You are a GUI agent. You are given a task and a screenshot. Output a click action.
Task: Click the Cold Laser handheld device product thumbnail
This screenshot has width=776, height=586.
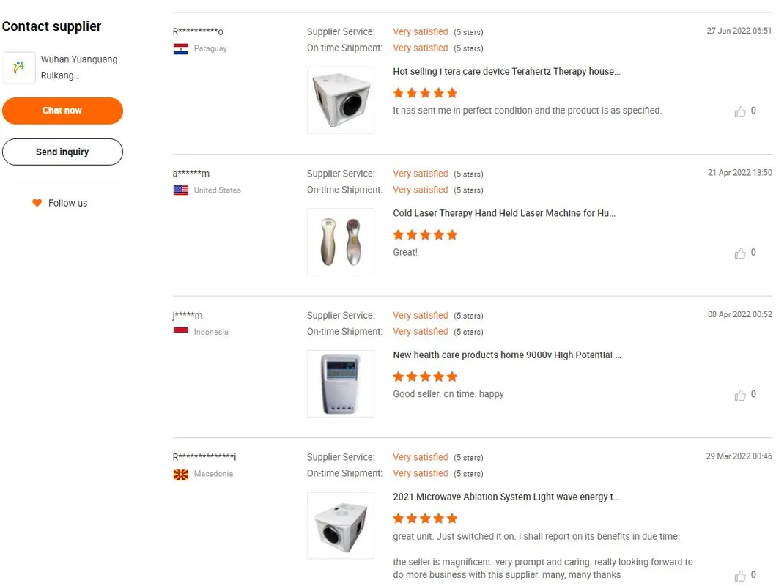tap(341, 242)
